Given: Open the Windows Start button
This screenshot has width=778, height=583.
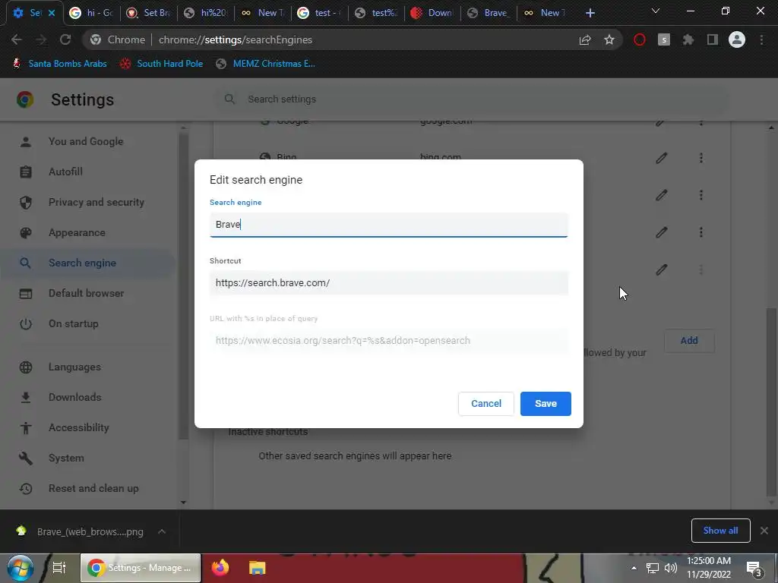Looking at the screenshot, I should (20, 568).
